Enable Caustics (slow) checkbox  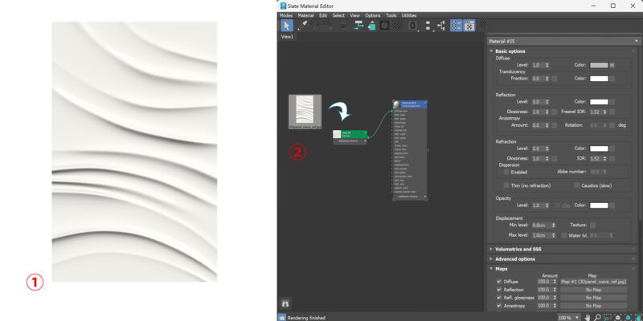[x=577, y=185]
